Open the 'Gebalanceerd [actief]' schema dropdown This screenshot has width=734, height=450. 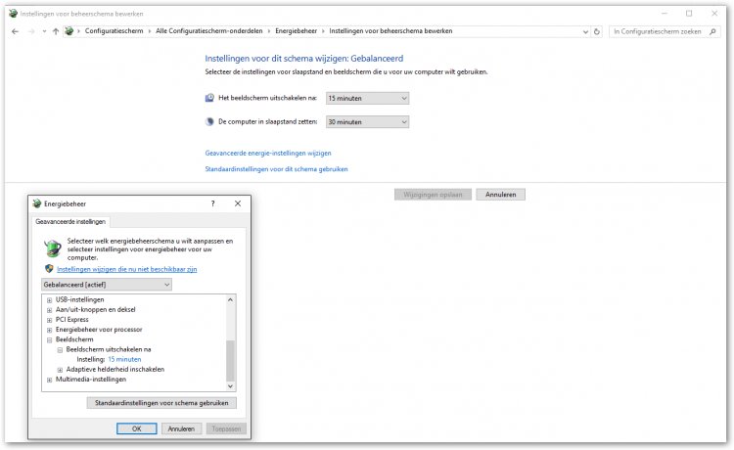107,285
